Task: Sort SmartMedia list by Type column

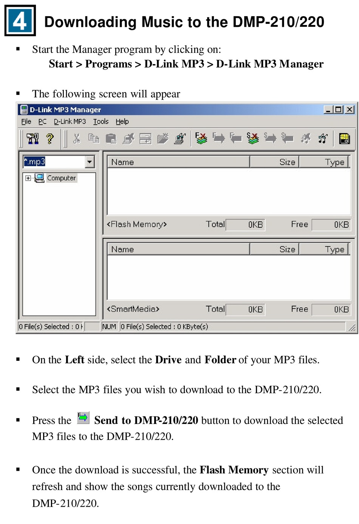Action: coord(323,249)
